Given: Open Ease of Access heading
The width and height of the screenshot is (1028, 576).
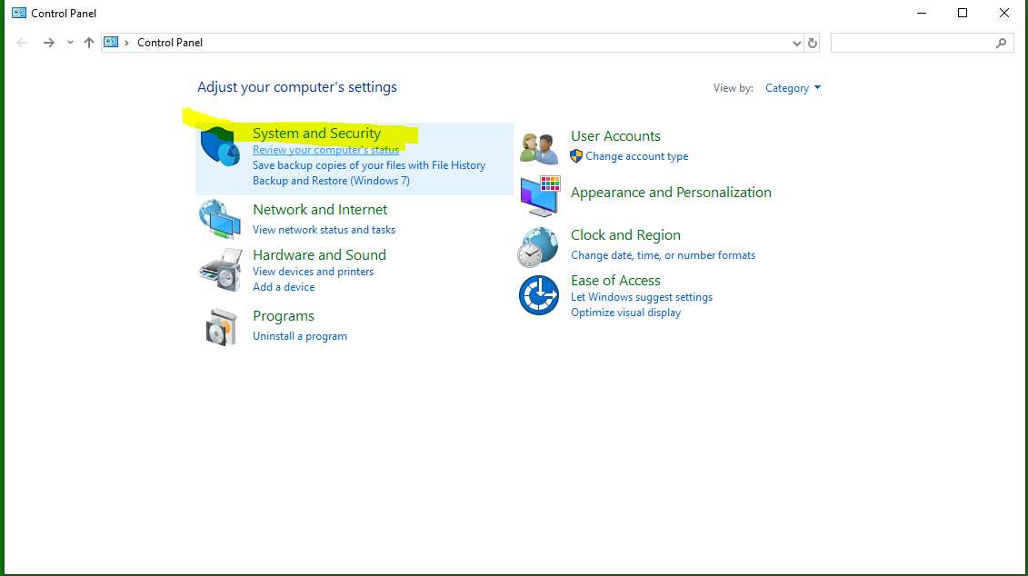Looking at the screenshot, I should 615,281.
